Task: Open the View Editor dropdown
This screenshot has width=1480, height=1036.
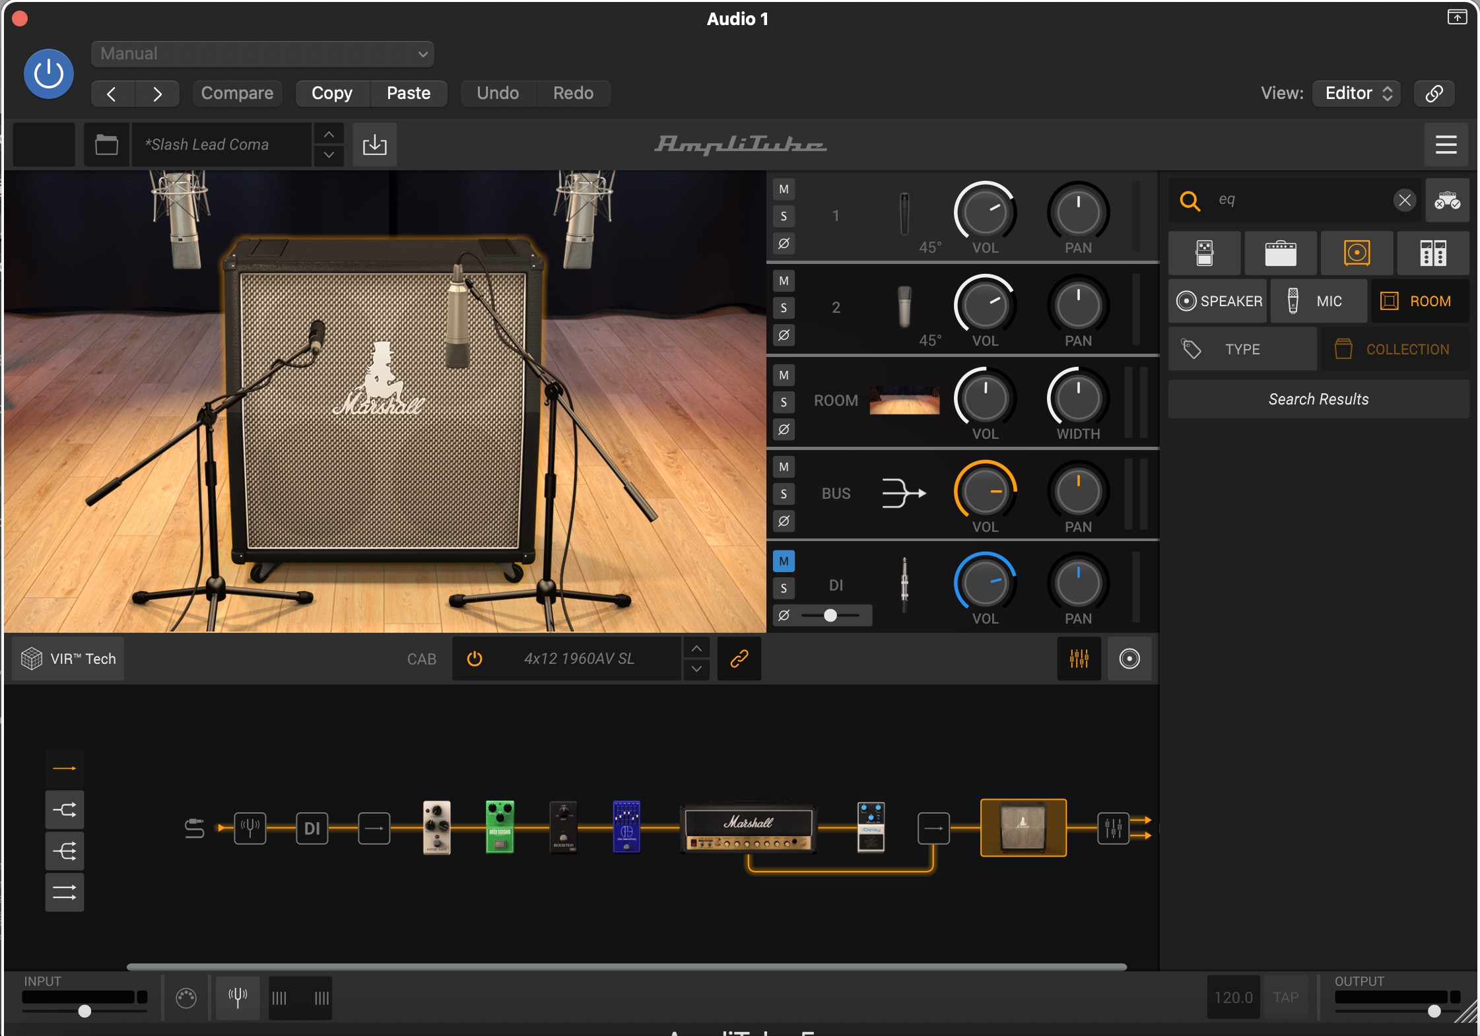Action: click(x=1357, y=94)
